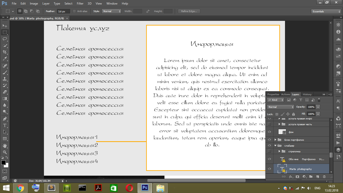
Task: Open the Fill slider dropdown
Action: point(318,114)
